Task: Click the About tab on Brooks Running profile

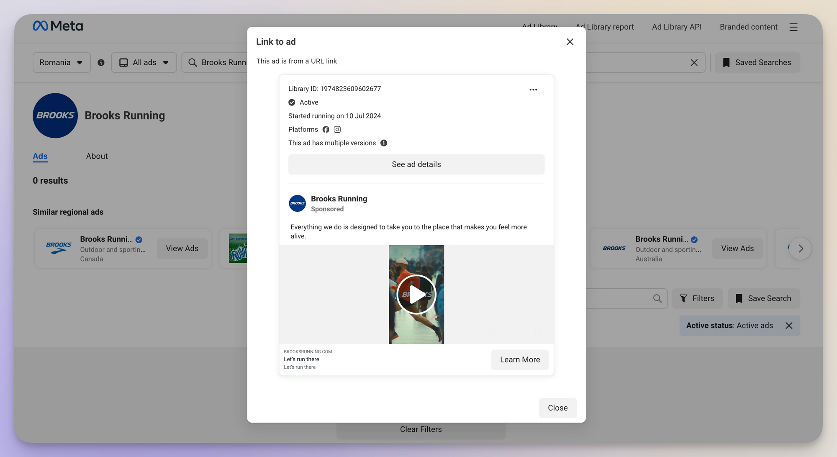Action: 96,156
